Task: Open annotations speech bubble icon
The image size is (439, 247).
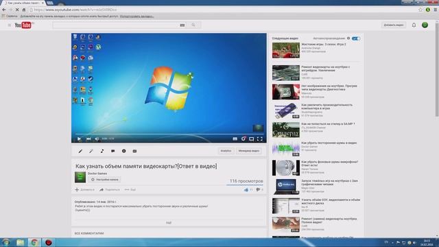Action: (x=112, y=151)
